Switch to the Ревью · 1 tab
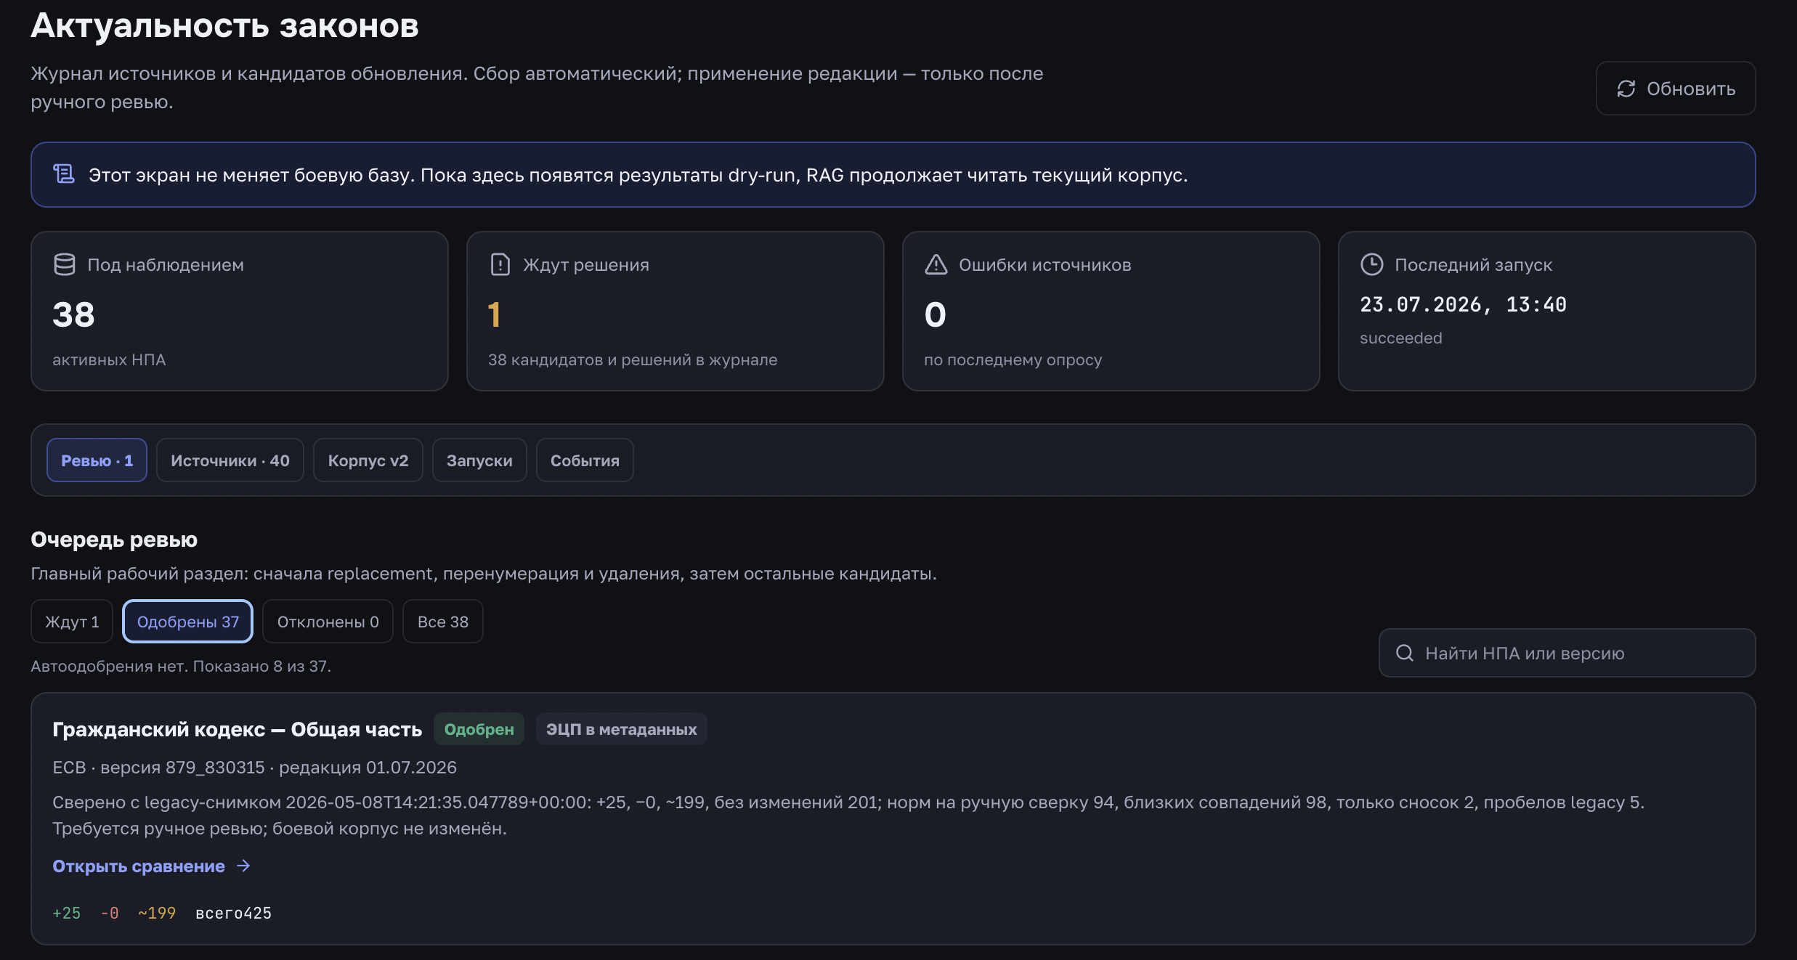This screenshot has width=1797, height=960. (97, 460)
